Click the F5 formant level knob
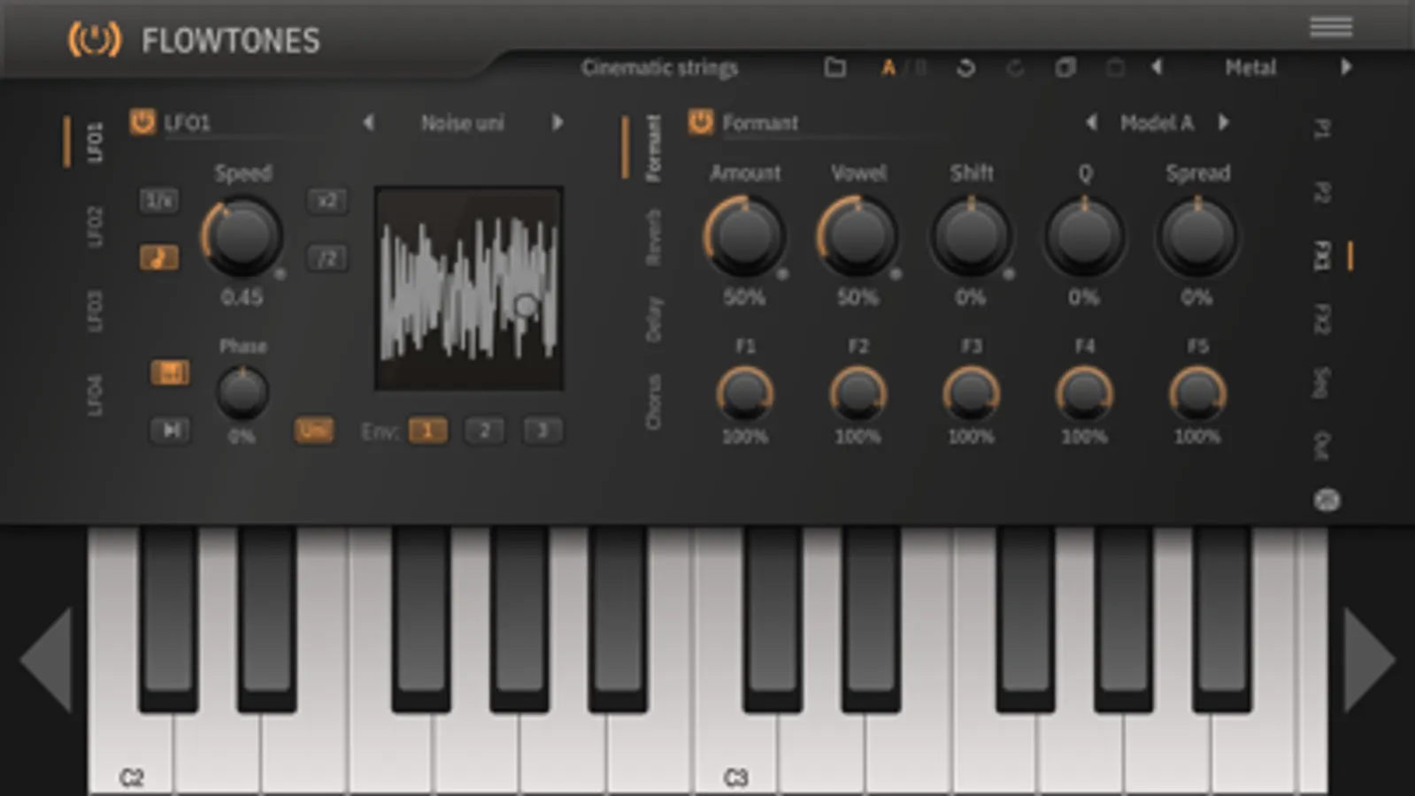The image size is (1415, 796). pyautogui.click(x=1197, y=394)
